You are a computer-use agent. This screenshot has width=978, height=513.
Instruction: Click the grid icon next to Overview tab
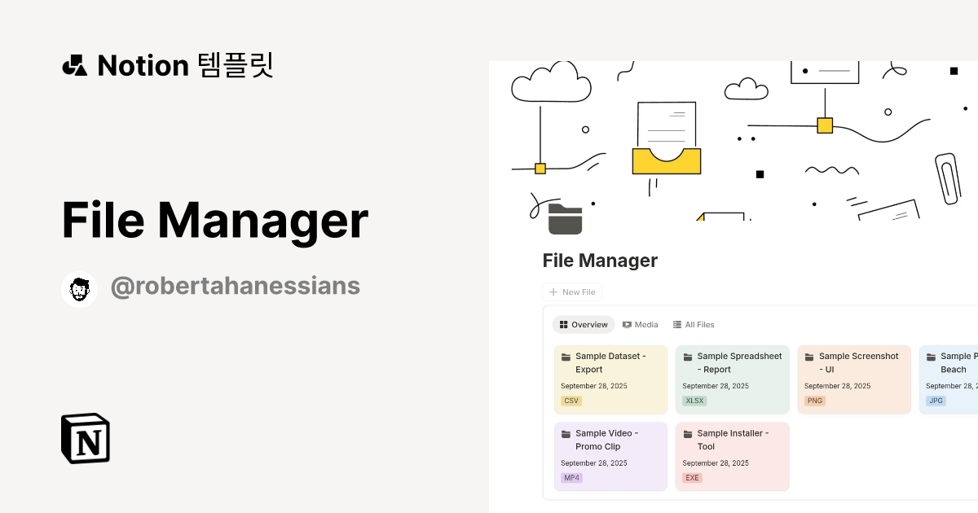coord(564,324)
